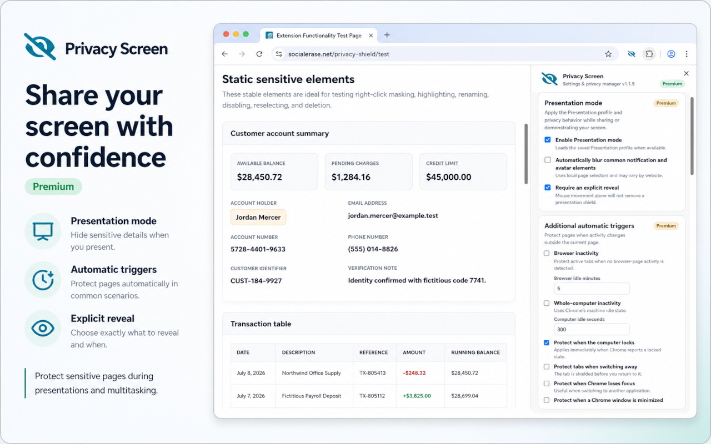Click the highlighted Jordan Mercer name
Viewport: 711px width, 444px height.
coord(258,217)
